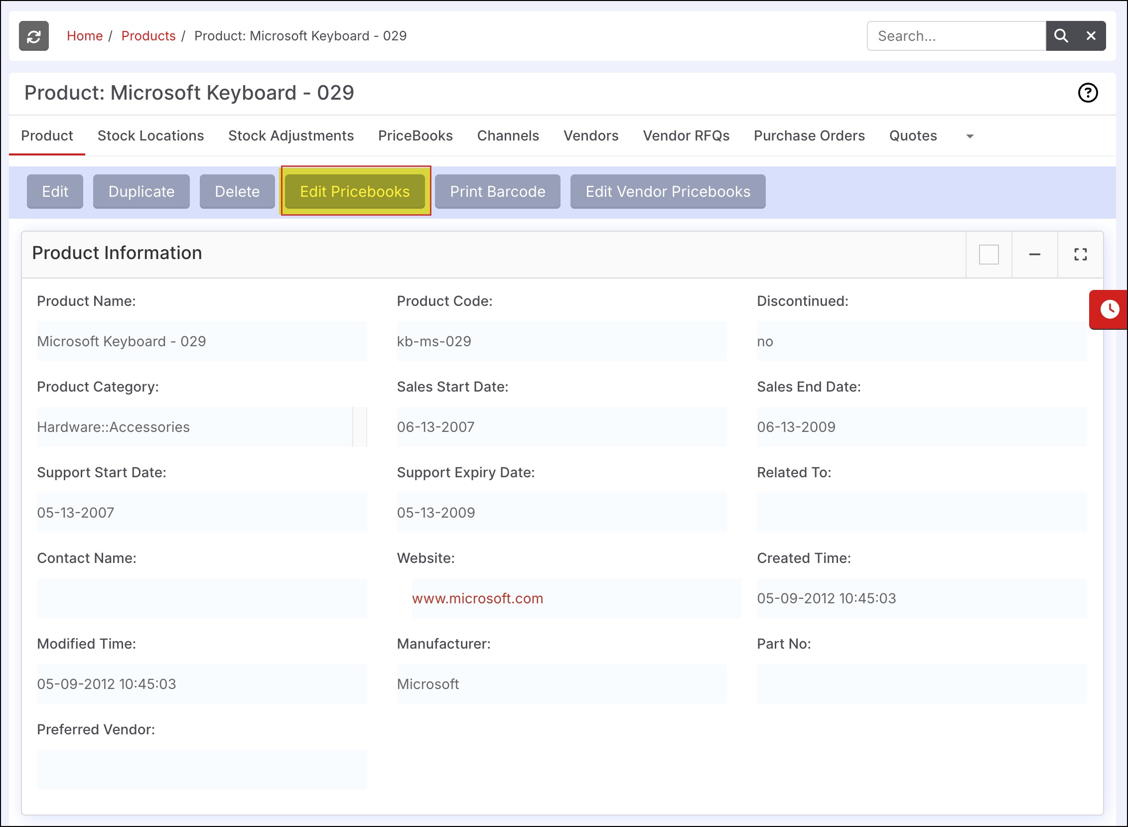Go to Purchase Orders tab
The height and width of the screenshot is (827, 1128).
pyautogui.click(x=809, y=136)
